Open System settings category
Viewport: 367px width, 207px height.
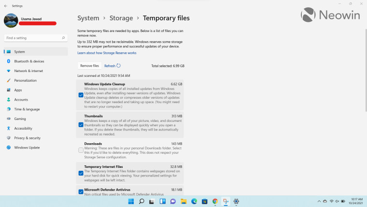tap(36, 52)
